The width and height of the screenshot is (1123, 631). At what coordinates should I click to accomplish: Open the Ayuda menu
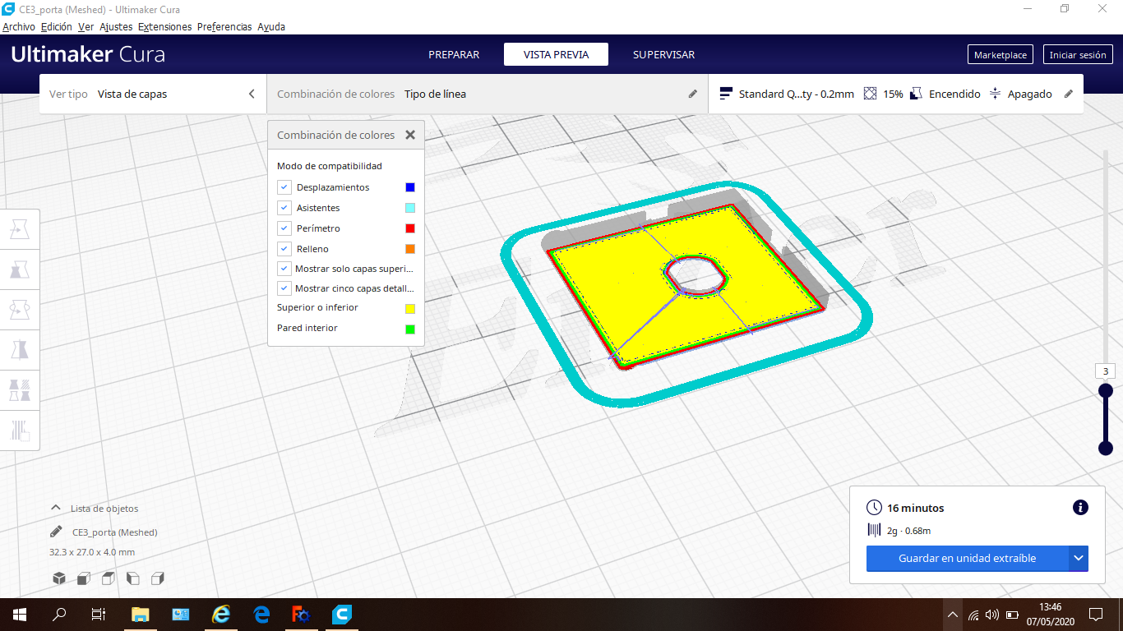click(x=271, y=27)
